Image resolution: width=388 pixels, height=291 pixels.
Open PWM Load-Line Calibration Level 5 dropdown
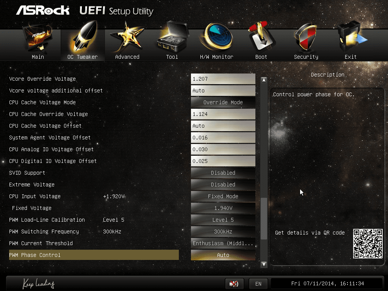pos(223,220)
